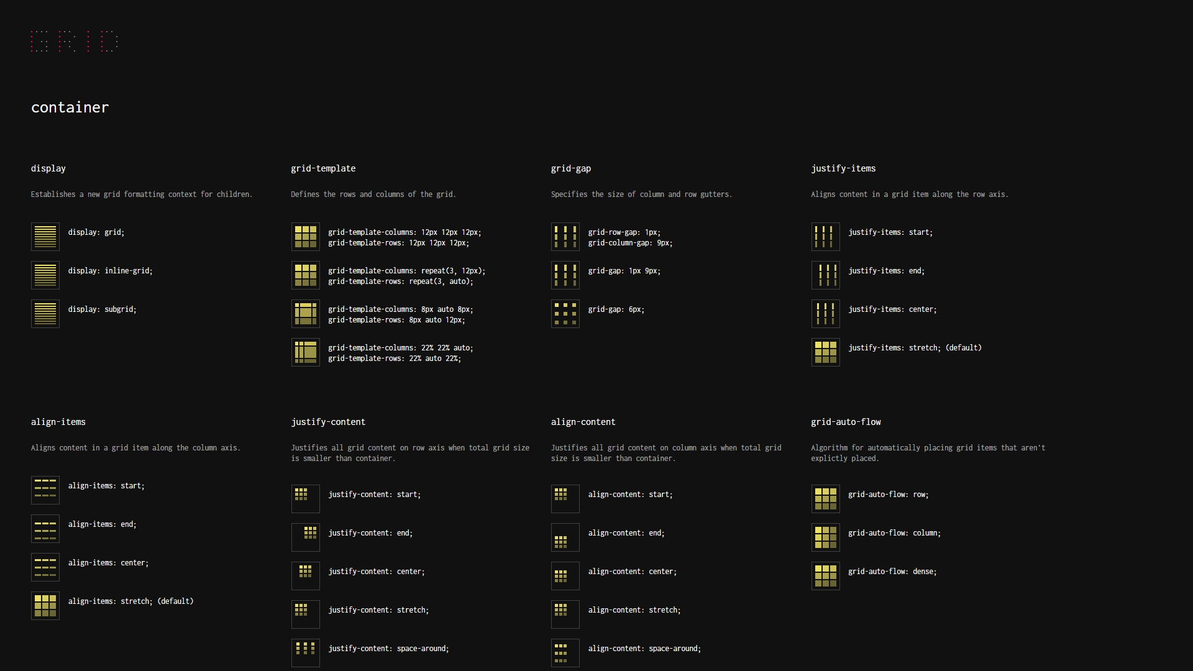Click the dotted GRID logo
Viewport: 1193px width, 671px height.
click(75, 41)
